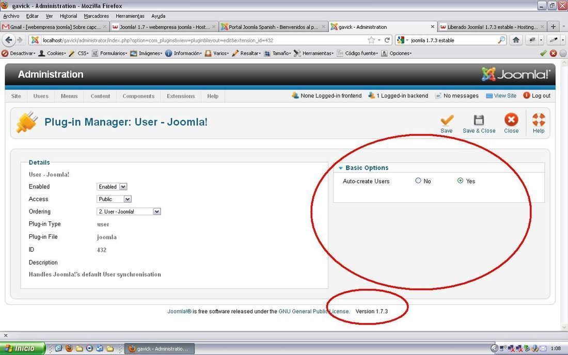Click Firefox icon in quick launch bar

click(69, 348)
